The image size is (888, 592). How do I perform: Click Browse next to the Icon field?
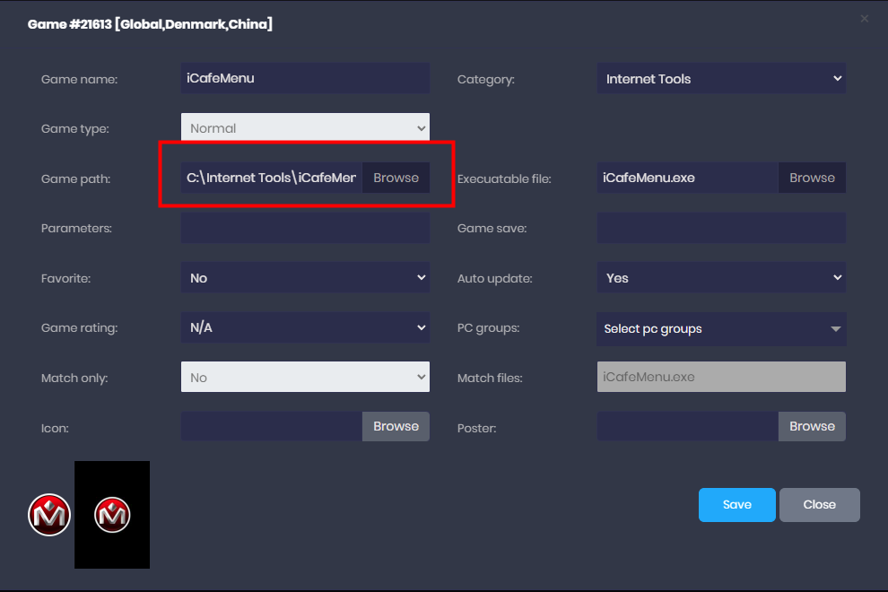[x=396, y=426]
